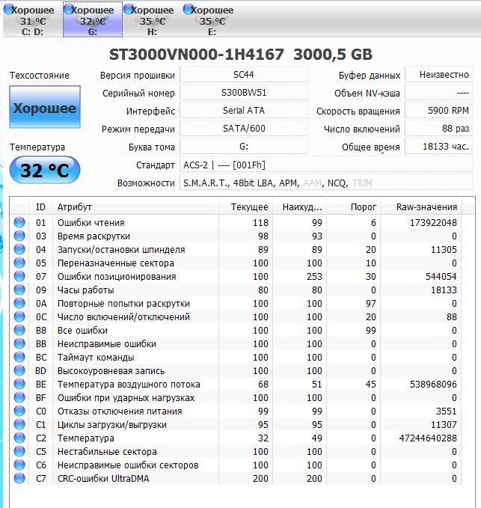This screenshot has height=508, width=481.
Task: Click the 5900 RPM rotation field
Action: pyautogui.click(x=438, y=111)
